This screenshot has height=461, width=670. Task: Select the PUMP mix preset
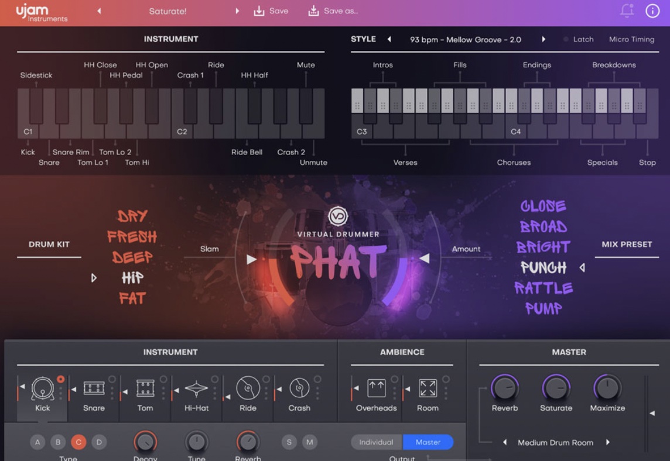tap(543, 308)
